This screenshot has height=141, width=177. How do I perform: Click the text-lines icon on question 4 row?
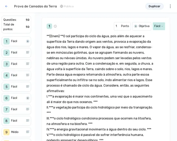28,75
